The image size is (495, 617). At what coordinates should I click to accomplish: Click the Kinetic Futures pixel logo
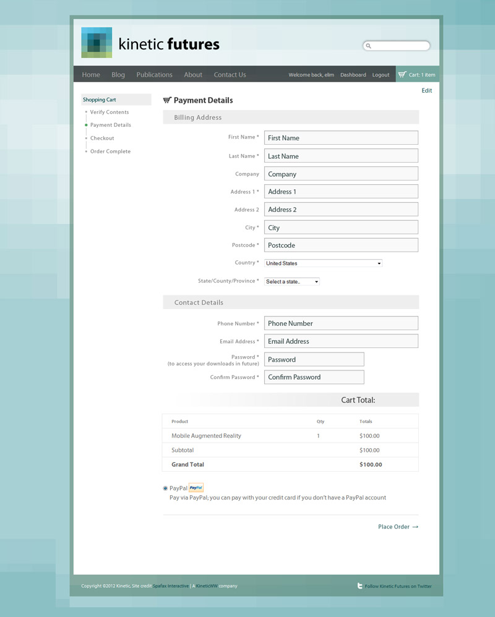tap(97, 43)
